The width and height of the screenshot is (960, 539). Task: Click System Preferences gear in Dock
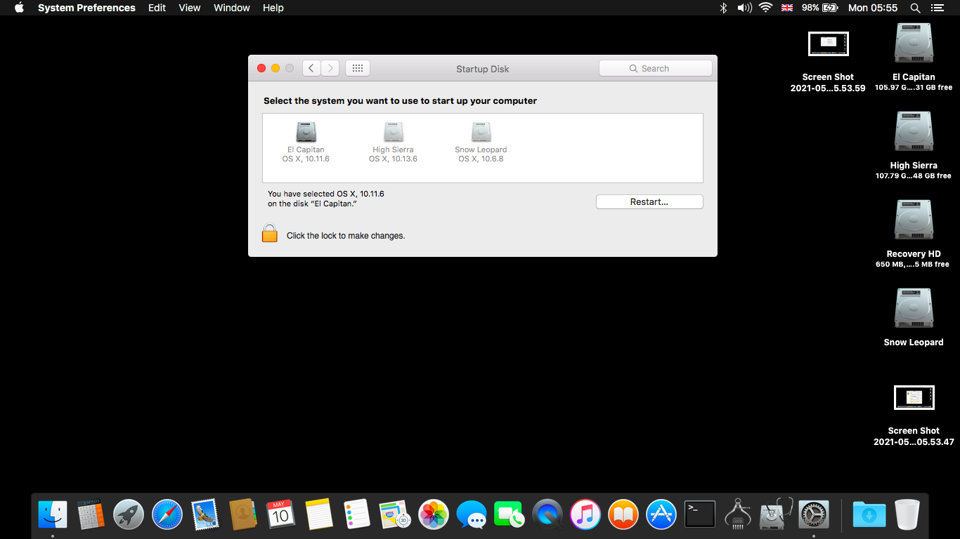pyautogui.click(x=814, y=514)
